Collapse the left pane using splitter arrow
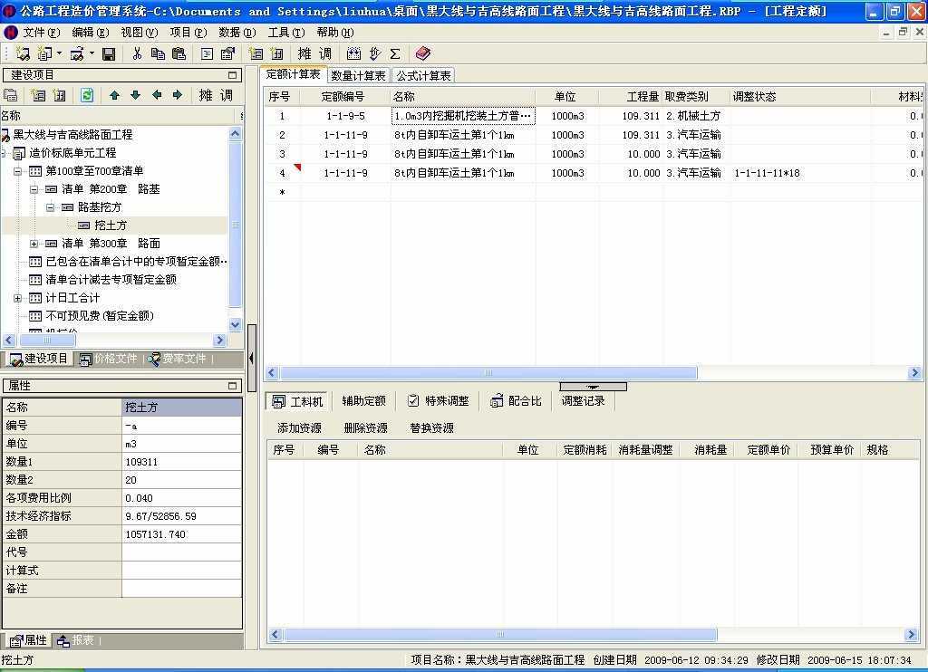The width and height of the screenshot is (928, 672). coord(252,358)
